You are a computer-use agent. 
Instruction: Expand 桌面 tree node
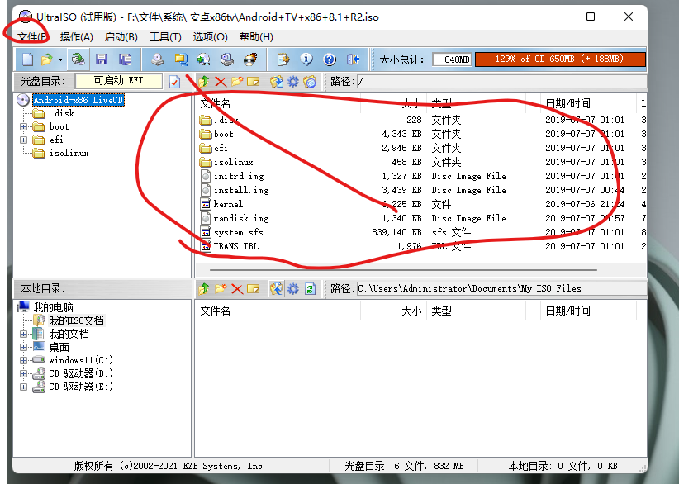click(23, 347)
